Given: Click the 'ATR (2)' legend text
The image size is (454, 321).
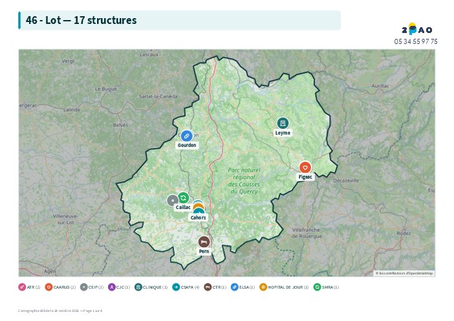Looking at the screenshot, I should (x=34, y=287).
